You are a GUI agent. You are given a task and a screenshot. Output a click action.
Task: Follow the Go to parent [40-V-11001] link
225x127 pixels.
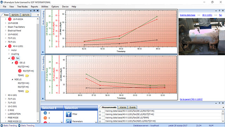pyautogui.click(x=191, y=99)
